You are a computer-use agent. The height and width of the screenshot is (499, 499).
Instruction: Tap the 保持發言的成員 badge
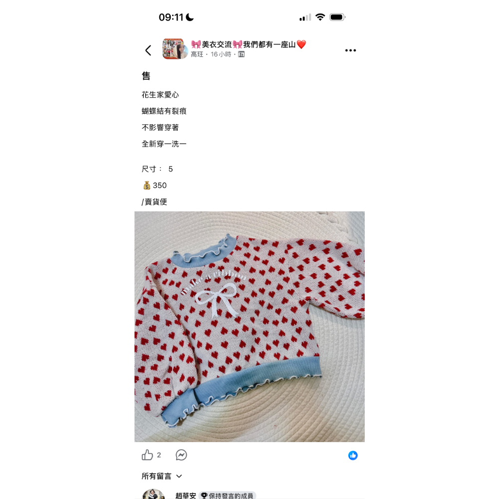227,496
